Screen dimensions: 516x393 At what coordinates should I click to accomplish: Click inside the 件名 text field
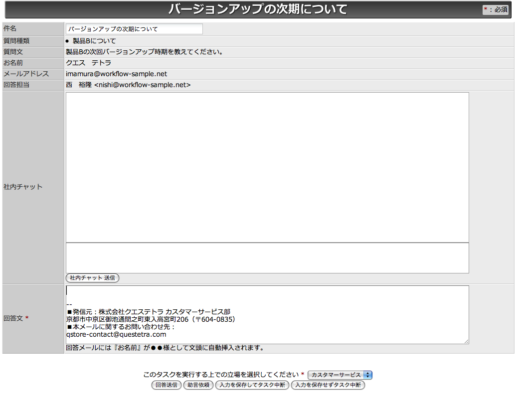coord(135,29)
